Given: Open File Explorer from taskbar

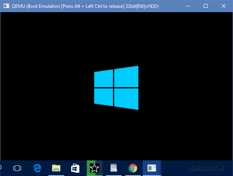Looking at the screenshot, I should pos(56,168).
